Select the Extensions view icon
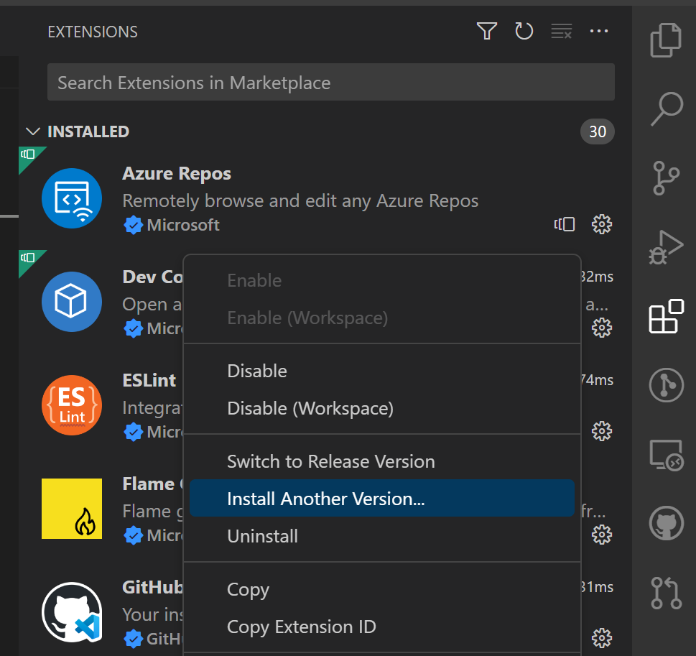 tap(666, 316)
